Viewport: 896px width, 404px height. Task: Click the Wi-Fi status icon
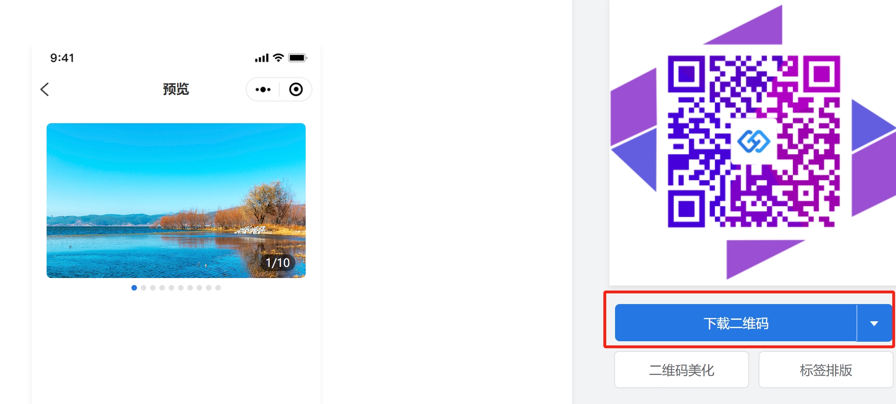(x=279, y=58)
